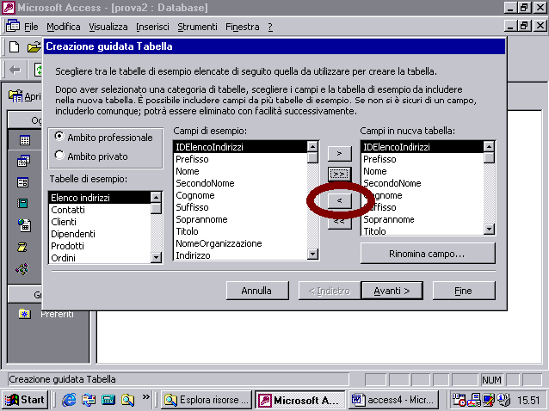Add selected field with > button
This screenshot has height=411, width=549.
coord(339,154)
